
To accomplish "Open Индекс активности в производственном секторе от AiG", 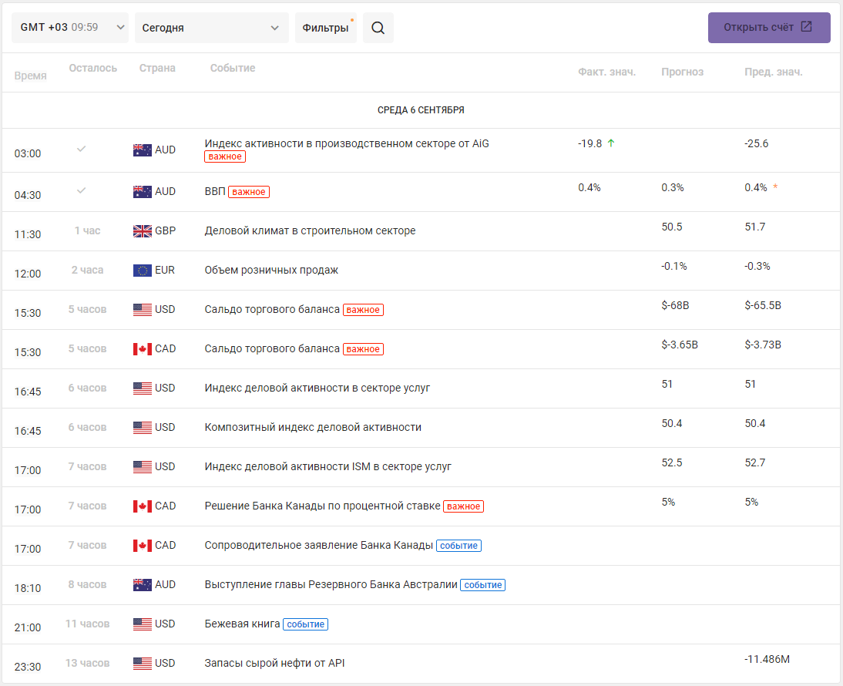I will click(347, 143).
